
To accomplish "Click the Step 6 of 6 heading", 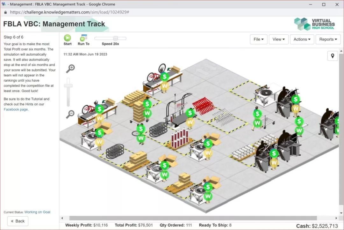I will (13, 37).
